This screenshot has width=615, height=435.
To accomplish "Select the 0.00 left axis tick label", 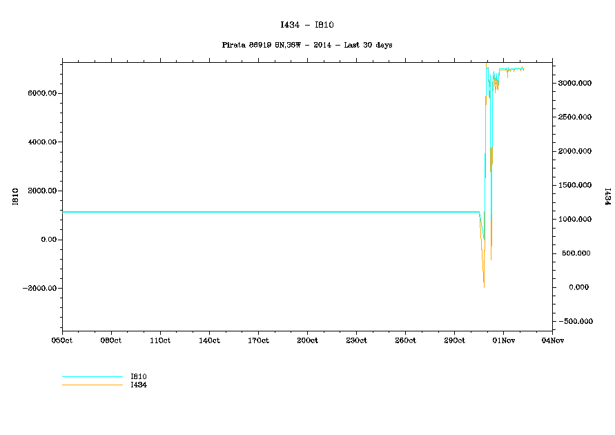I will pos(47,240).
